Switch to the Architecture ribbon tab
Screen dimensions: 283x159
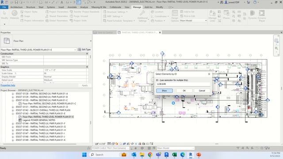[x=16, y=7]
